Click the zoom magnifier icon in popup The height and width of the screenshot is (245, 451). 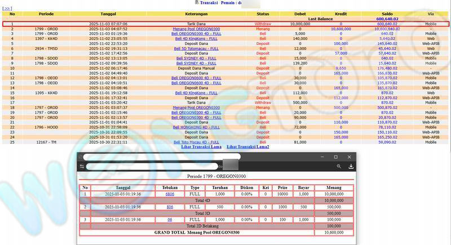point(339,167)
